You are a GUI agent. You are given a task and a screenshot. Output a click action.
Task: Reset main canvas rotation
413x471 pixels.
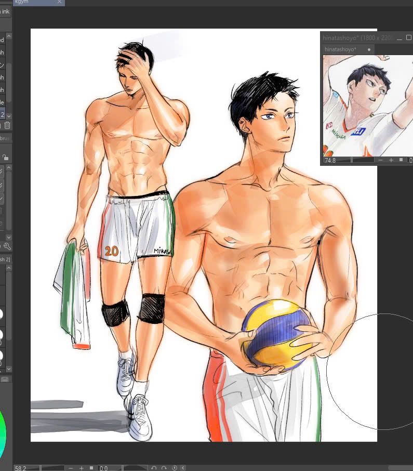(175, 468)
